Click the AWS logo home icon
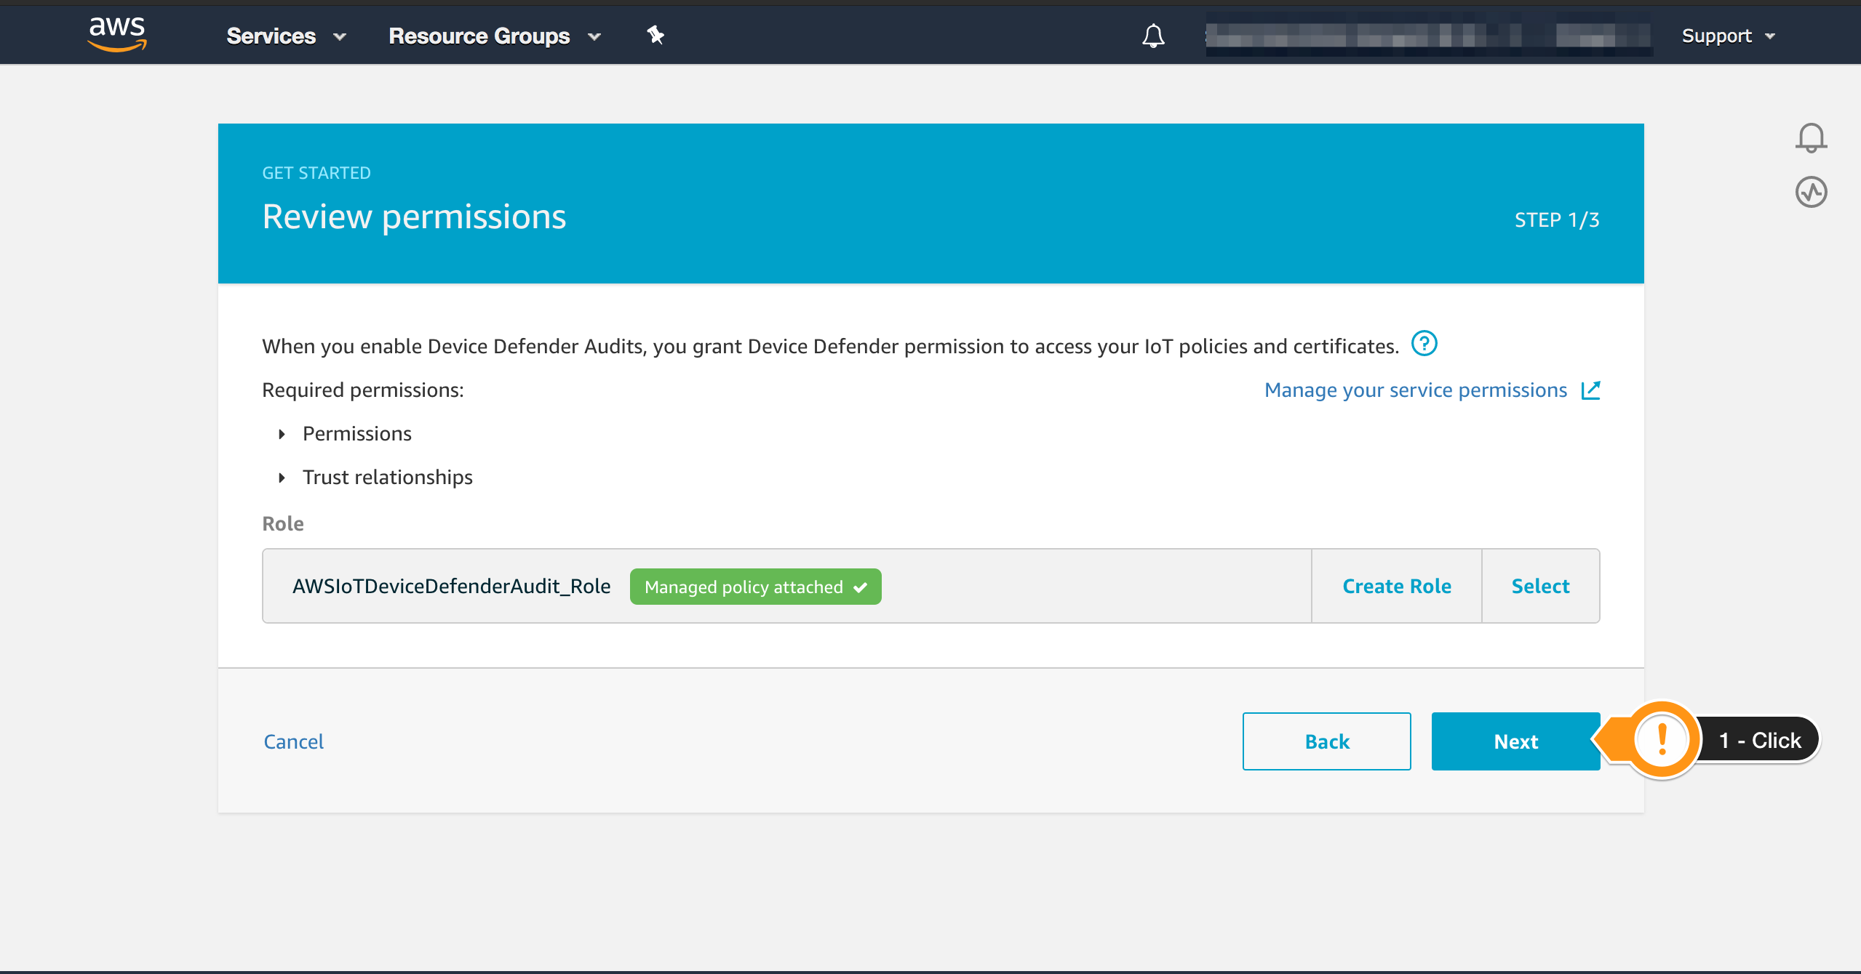This screenshot has height=974, width=1861. 116,34
